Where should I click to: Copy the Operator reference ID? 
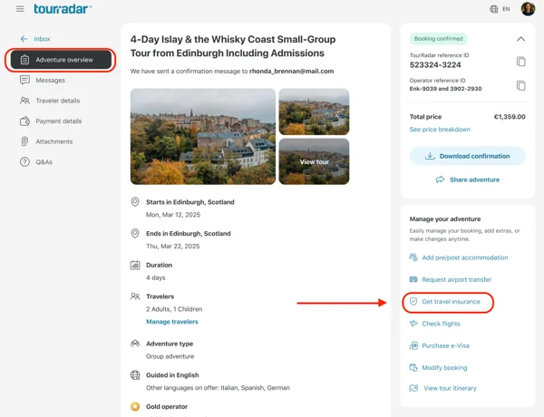click(x=520, y=85)
